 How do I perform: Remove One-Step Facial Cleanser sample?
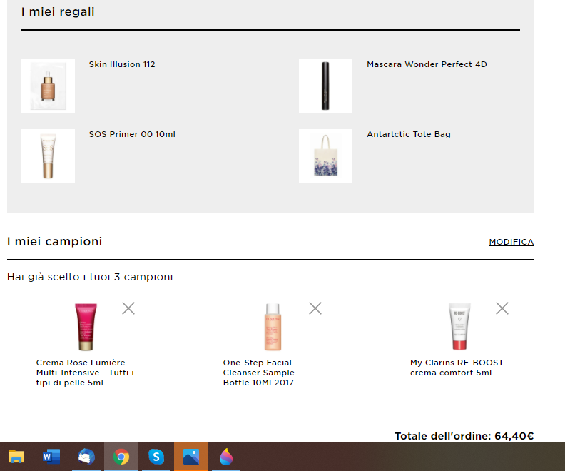[x=315, y=308]
